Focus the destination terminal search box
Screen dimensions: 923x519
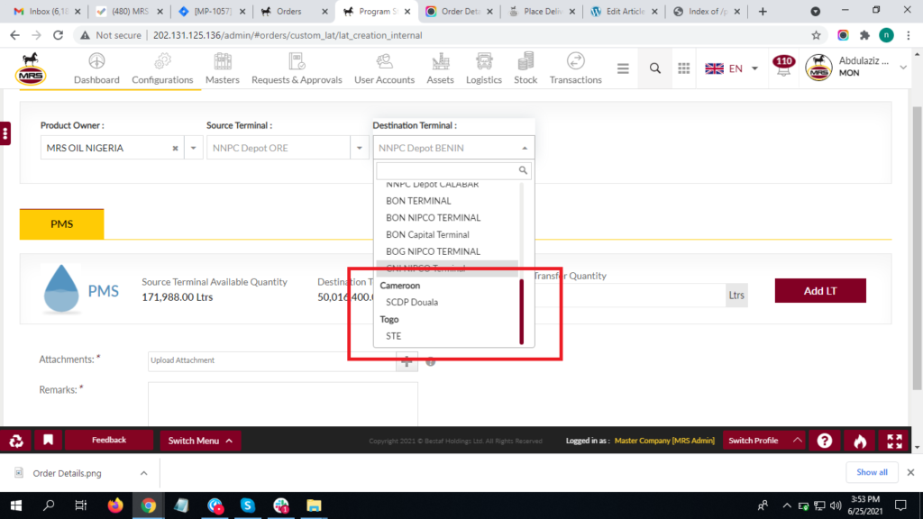tap(453, 170)
